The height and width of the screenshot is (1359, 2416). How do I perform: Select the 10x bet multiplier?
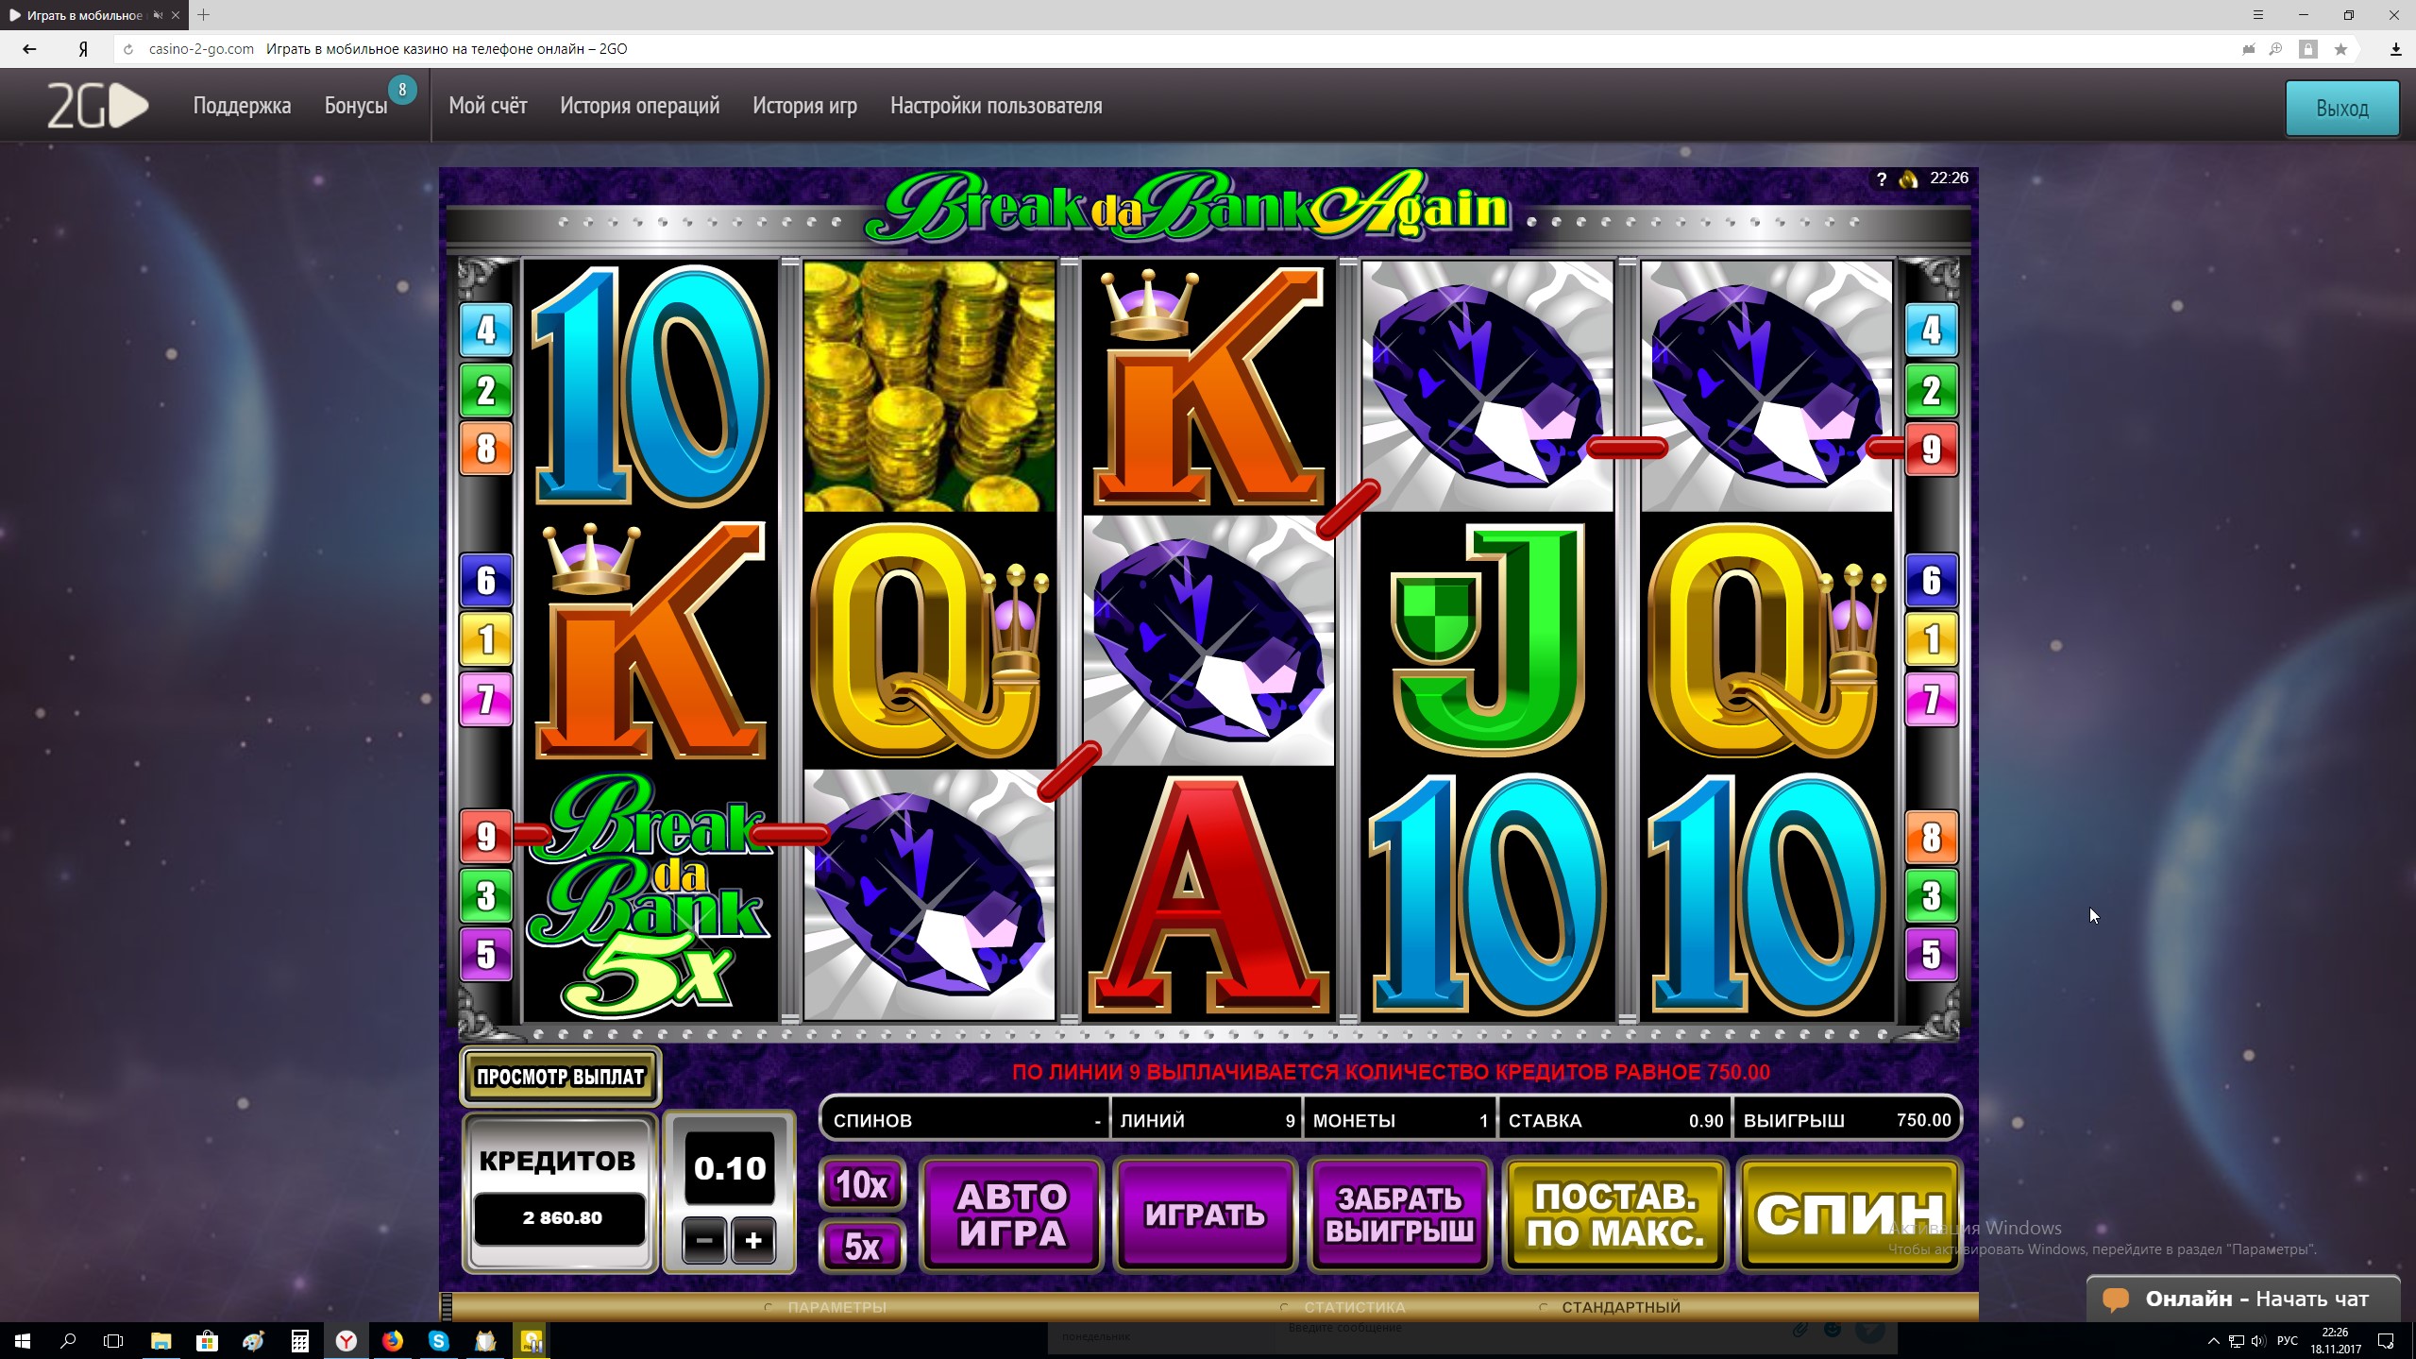click(862, 1184)
